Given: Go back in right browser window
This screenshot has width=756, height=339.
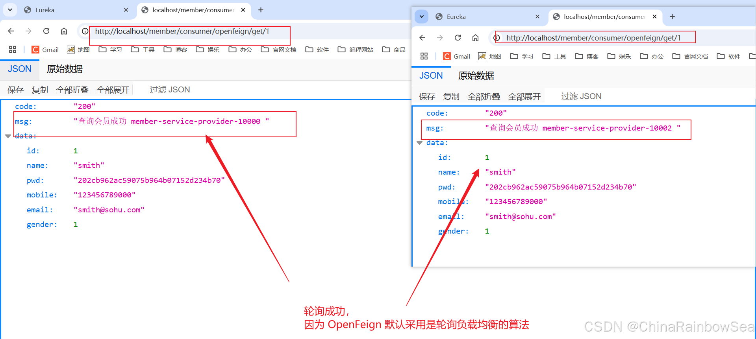Looking at the screenshot, I should [422, 38].
